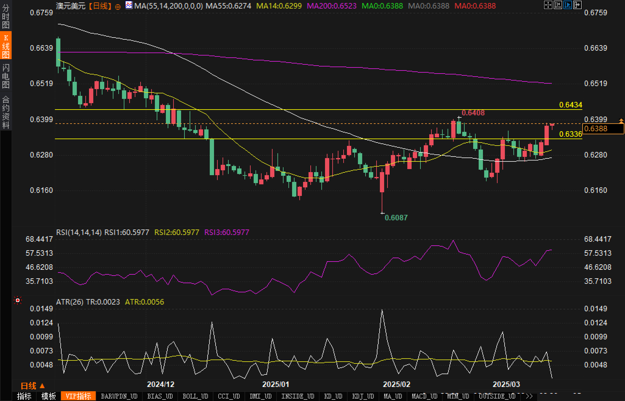Click the yellow ATR:0.0056 label
The width and height of the screenshot is (625, 401).
point(145,302)
